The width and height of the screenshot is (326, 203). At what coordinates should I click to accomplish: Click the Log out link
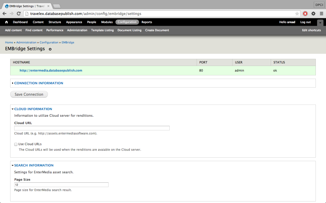click(x=305, y=22)
